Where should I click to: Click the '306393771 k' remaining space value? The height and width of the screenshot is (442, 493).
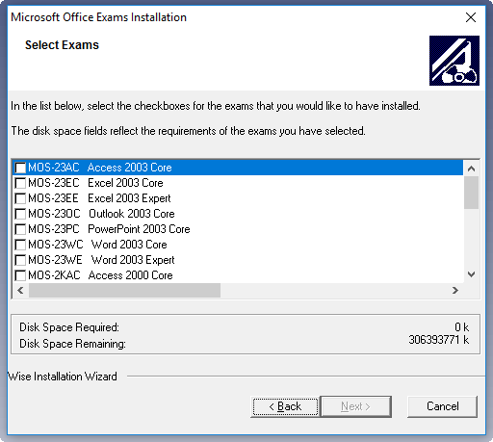(x=439, y=340)
